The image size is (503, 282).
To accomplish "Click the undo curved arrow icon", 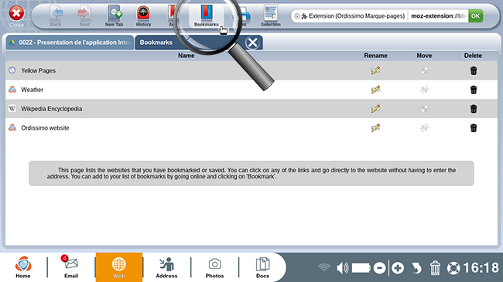I will (416, 268).
